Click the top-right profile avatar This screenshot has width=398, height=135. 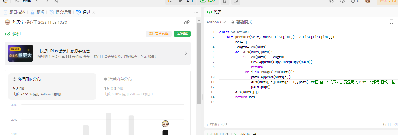coord(368,2)
